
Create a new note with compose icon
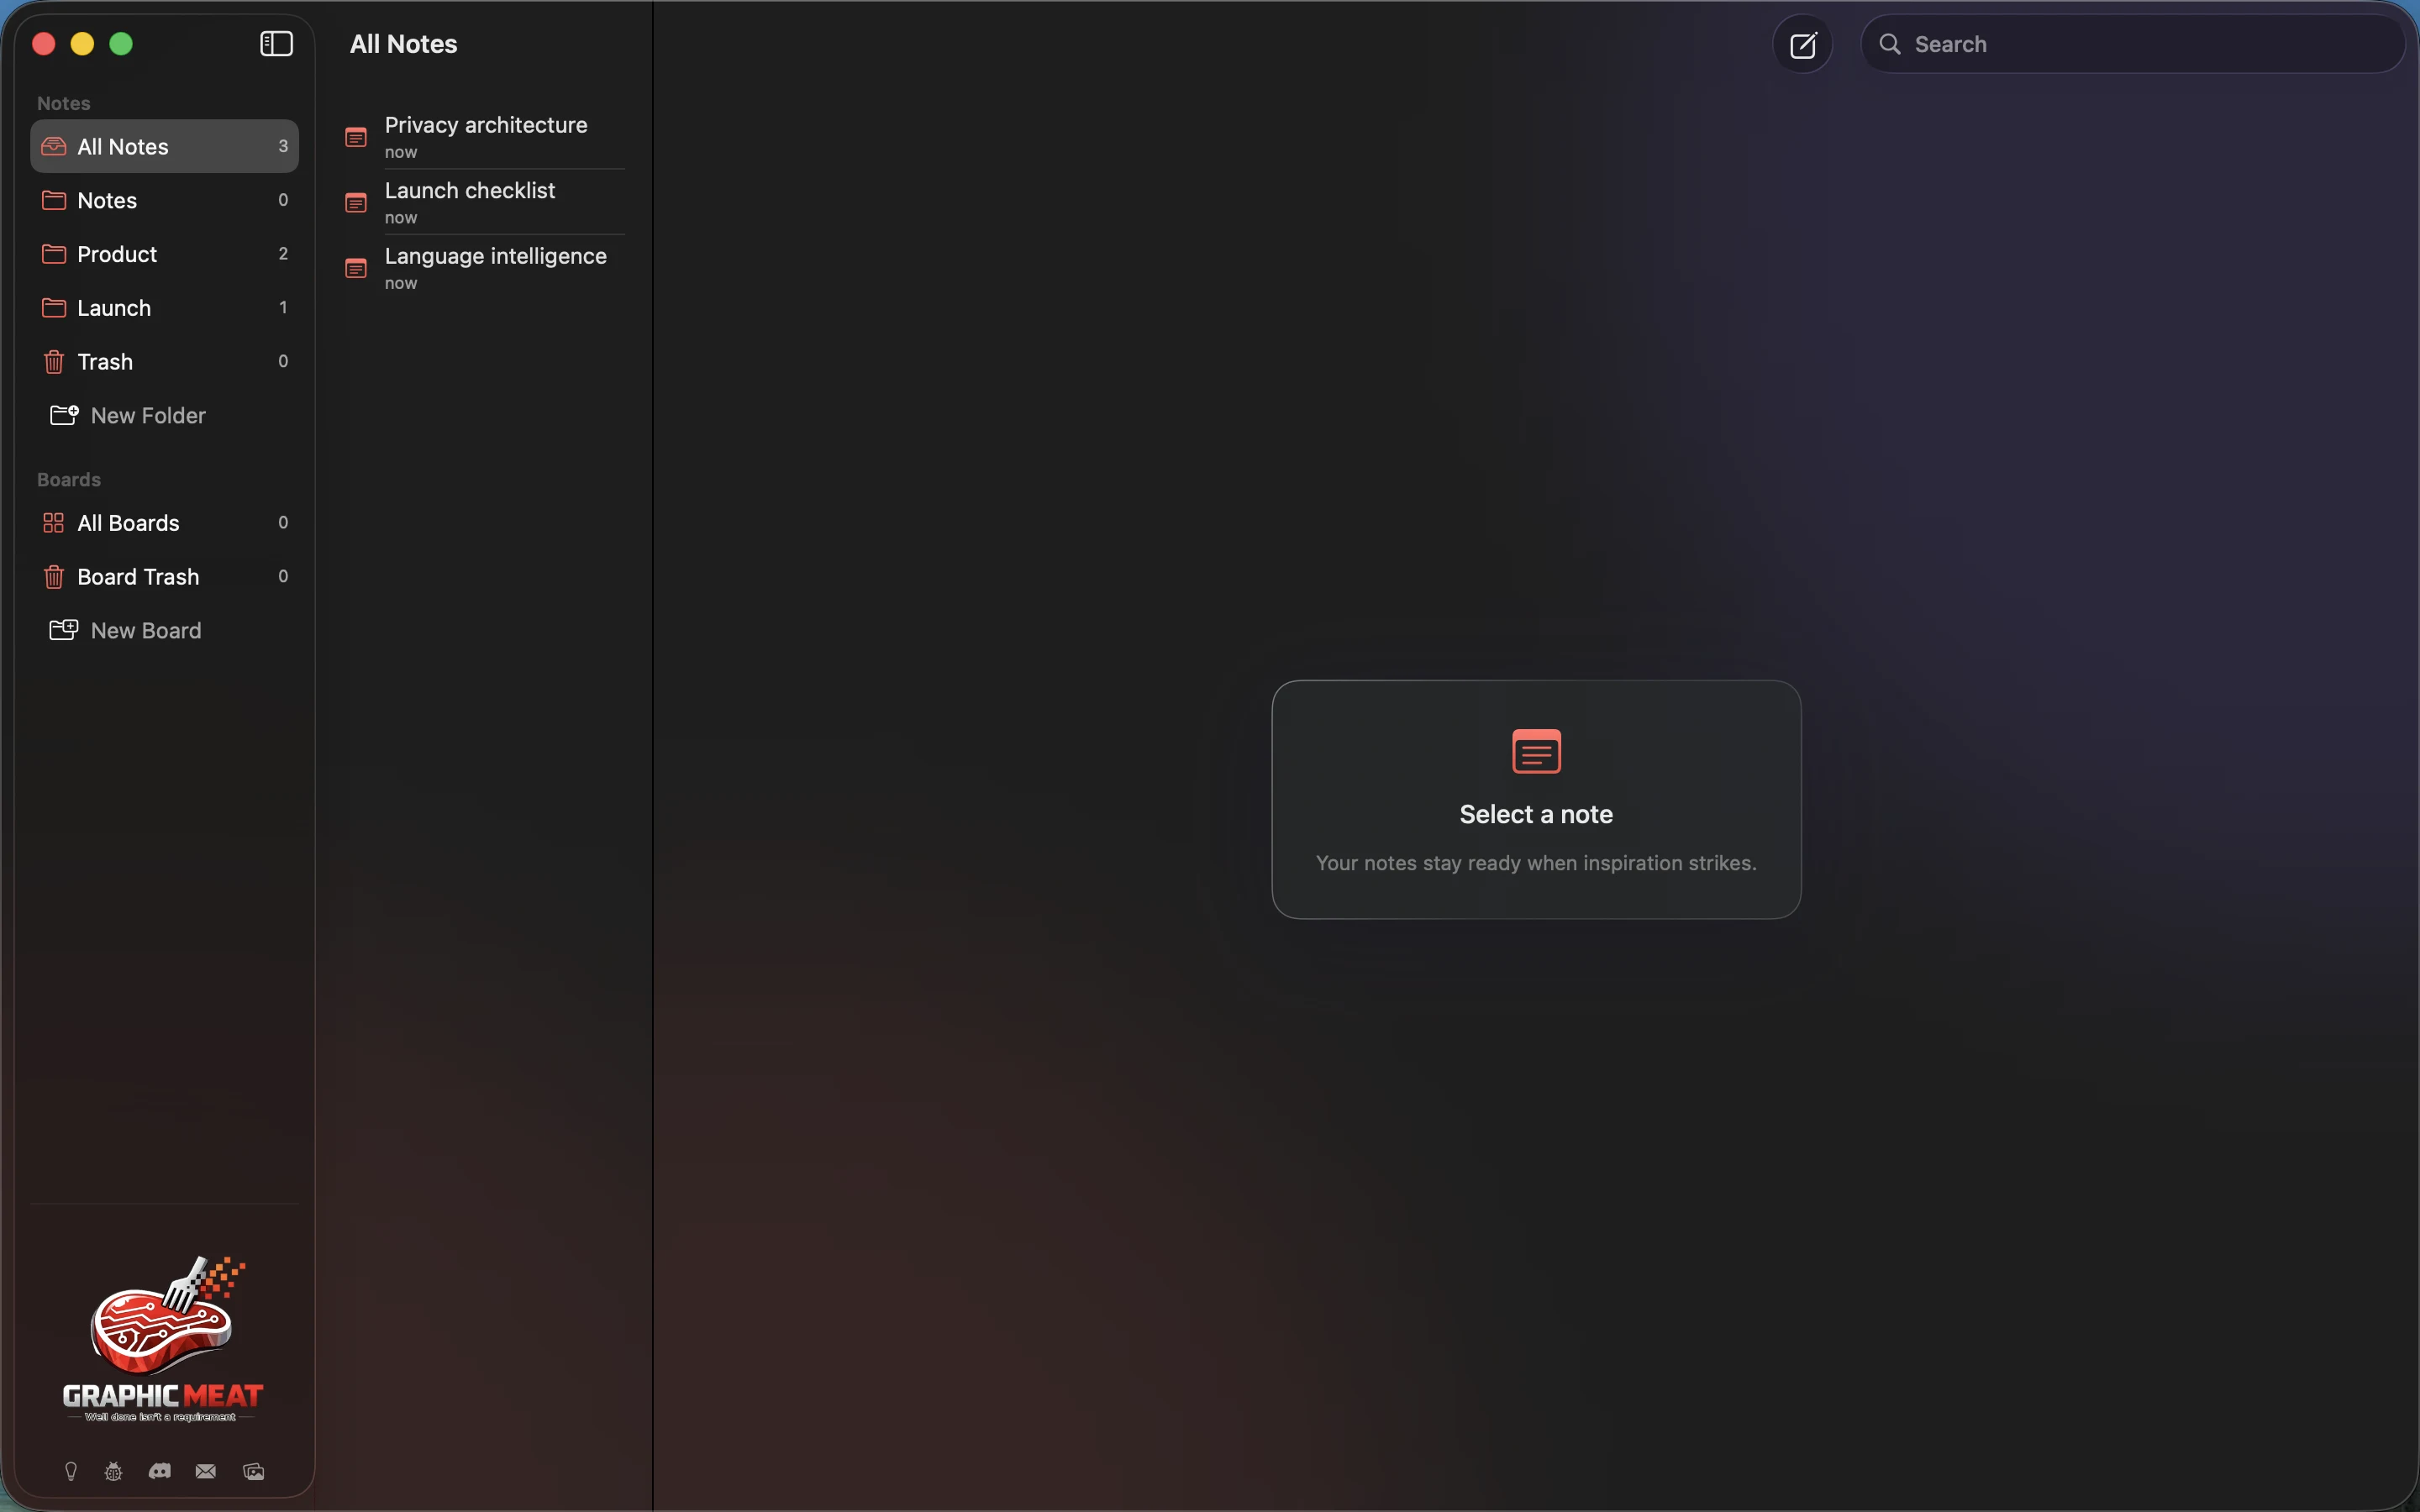1802,45
